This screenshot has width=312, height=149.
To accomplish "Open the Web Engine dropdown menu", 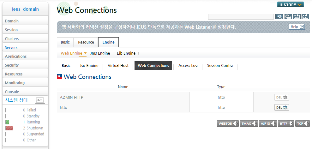I will tap(74, 53).
